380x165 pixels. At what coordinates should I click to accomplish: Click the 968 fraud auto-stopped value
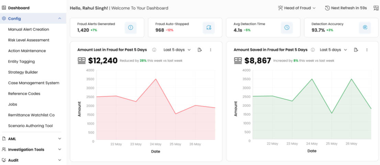pyautogui.click(x=159, y=30)
